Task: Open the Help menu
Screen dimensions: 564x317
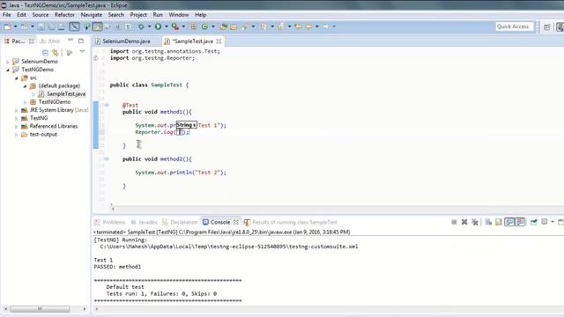Action: tap(200, 15)
